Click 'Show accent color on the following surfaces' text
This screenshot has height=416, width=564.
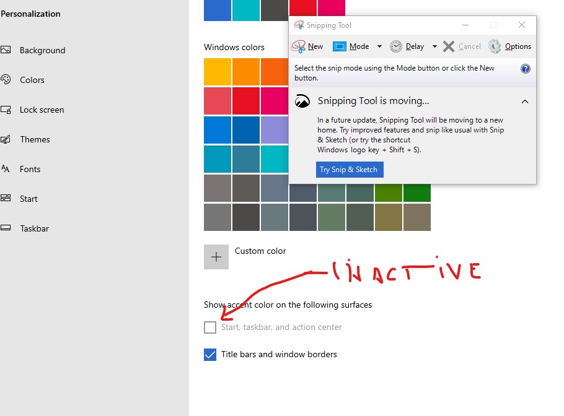pyautogui.click(x=288, y=305)
